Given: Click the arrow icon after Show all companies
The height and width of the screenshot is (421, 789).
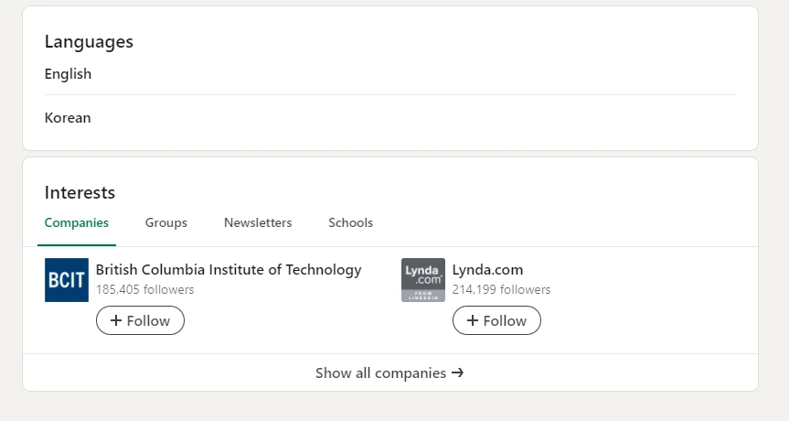Looking at the screenshot, I should [x=458, y=373].
